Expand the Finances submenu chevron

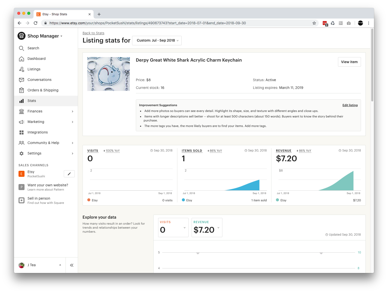click(x=73, y=111)
